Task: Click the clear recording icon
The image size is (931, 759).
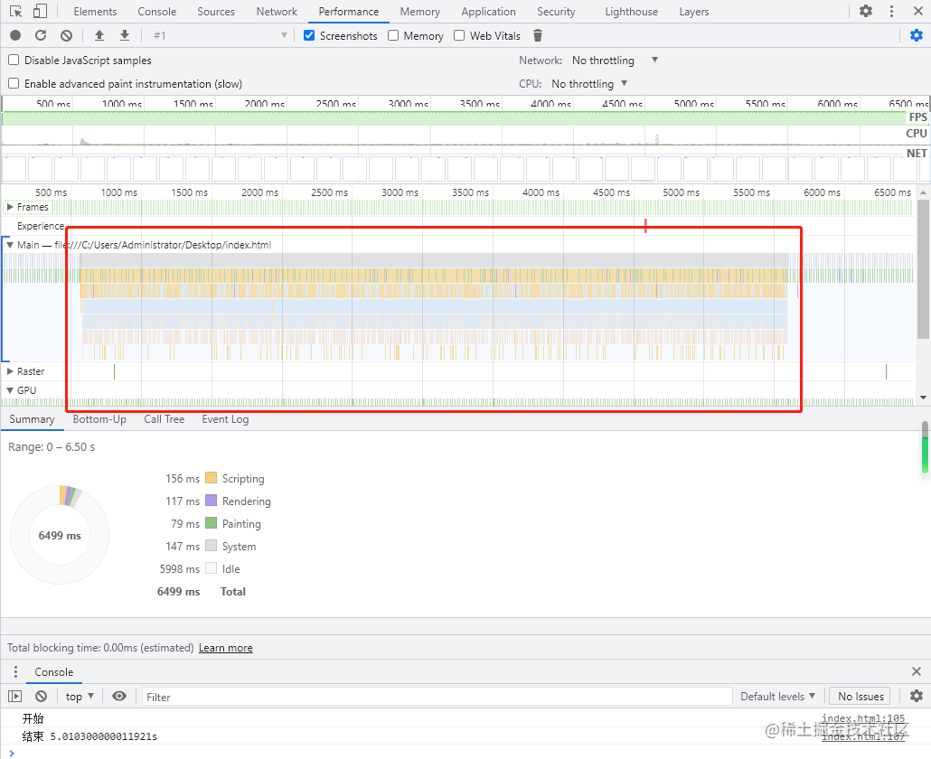Action: 66,35
